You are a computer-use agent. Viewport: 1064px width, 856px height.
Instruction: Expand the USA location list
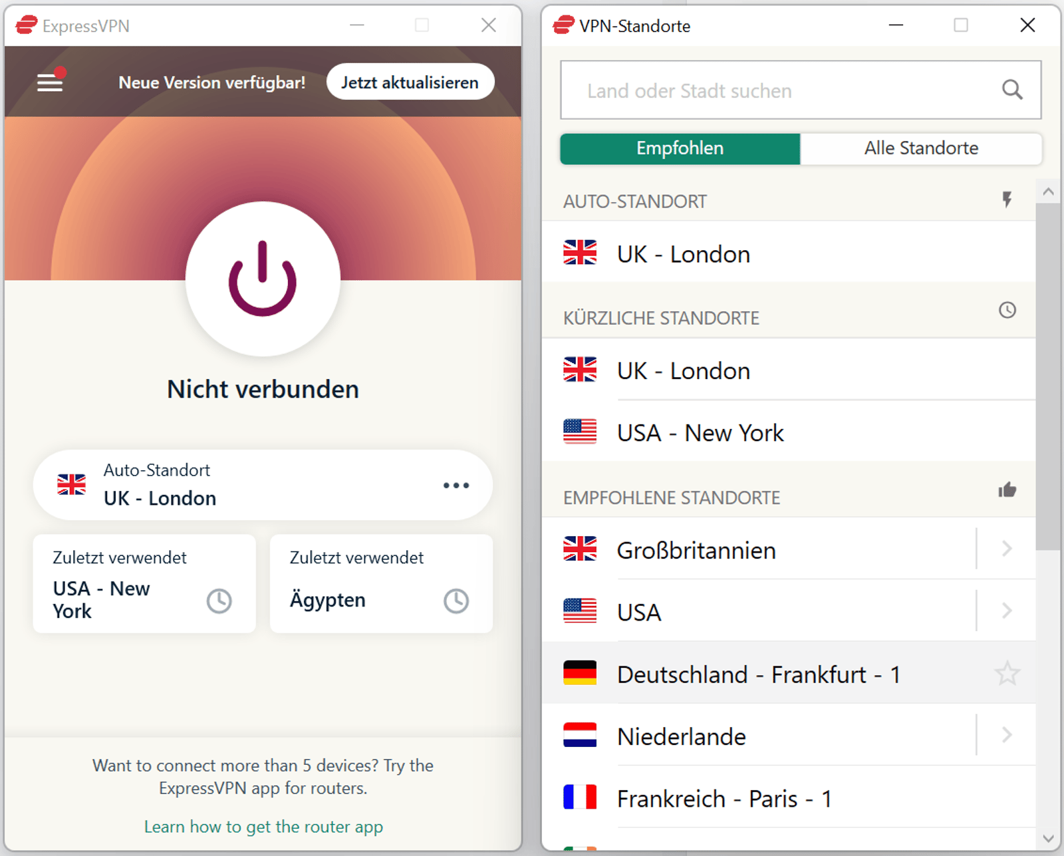pyautogui.click(x=1005, y=611)
